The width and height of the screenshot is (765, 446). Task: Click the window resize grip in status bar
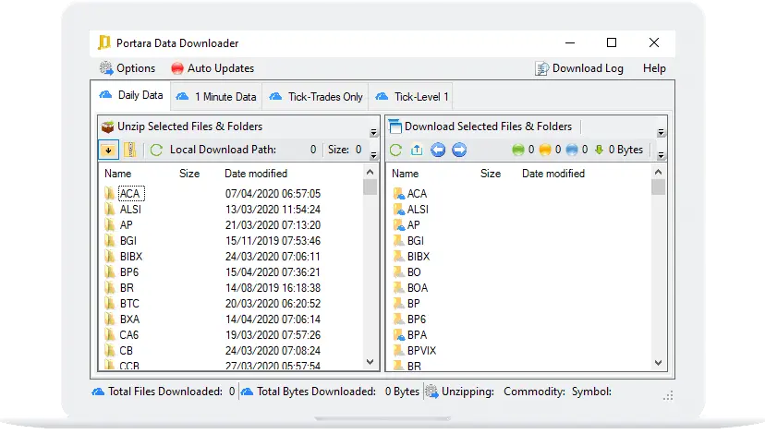point(668,395)
